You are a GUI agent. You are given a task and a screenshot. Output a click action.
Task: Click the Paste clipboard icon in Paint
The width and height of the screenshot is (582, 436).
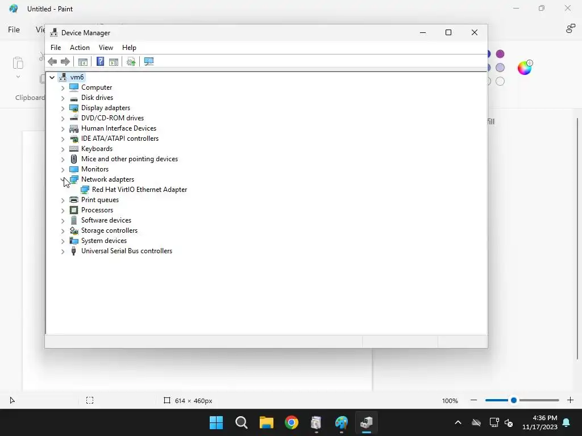click(x=18, y=63)
